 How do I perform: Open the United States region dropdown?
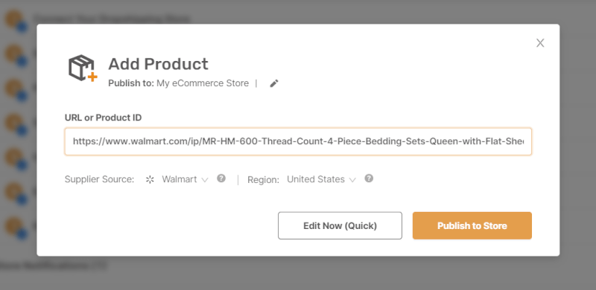[x=321, y=179]
